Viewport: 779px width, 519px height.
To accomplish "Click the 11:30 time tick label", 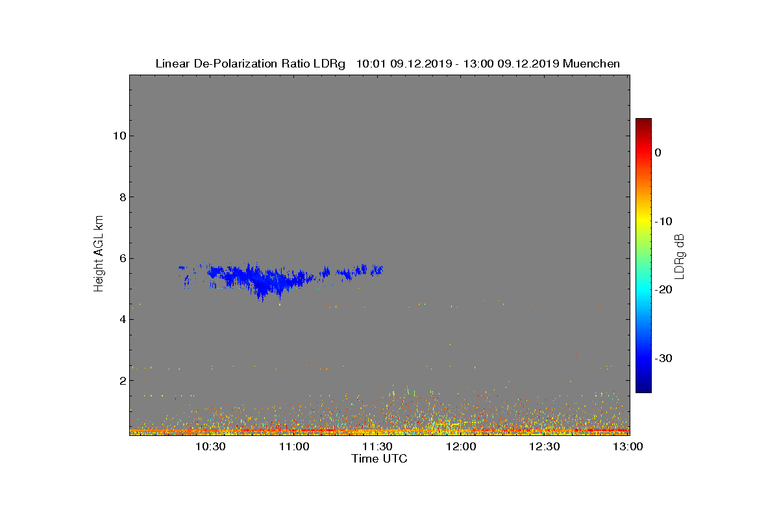I will 377,446.
